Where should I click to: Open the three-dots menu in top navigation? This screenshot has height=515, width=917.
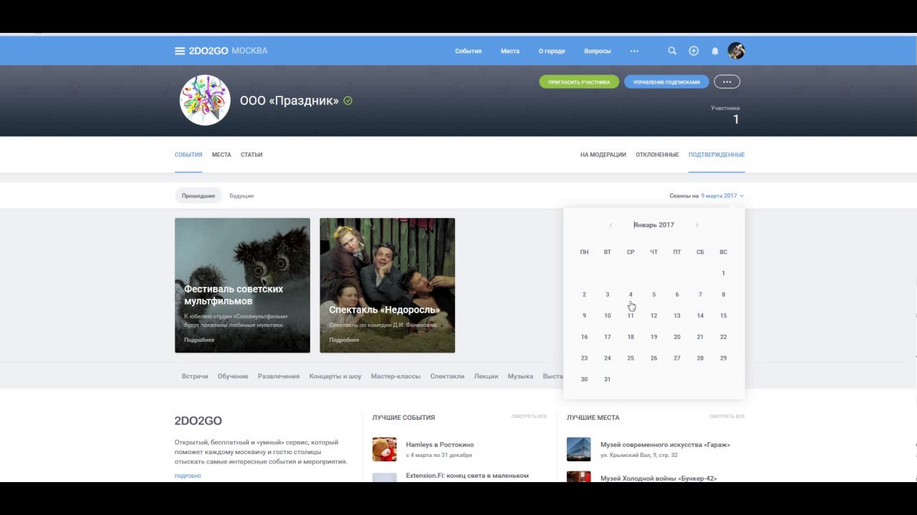pyautogui.click(x=634, y=51)
